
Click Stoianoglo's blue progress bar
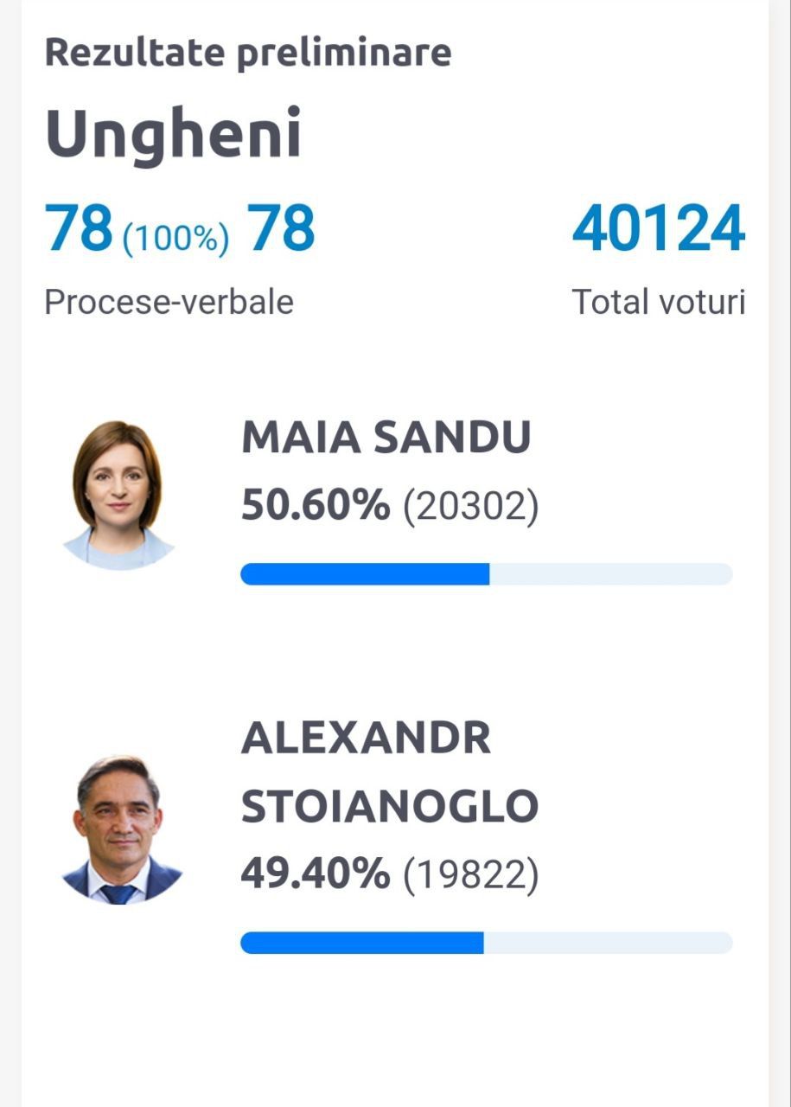362,943
